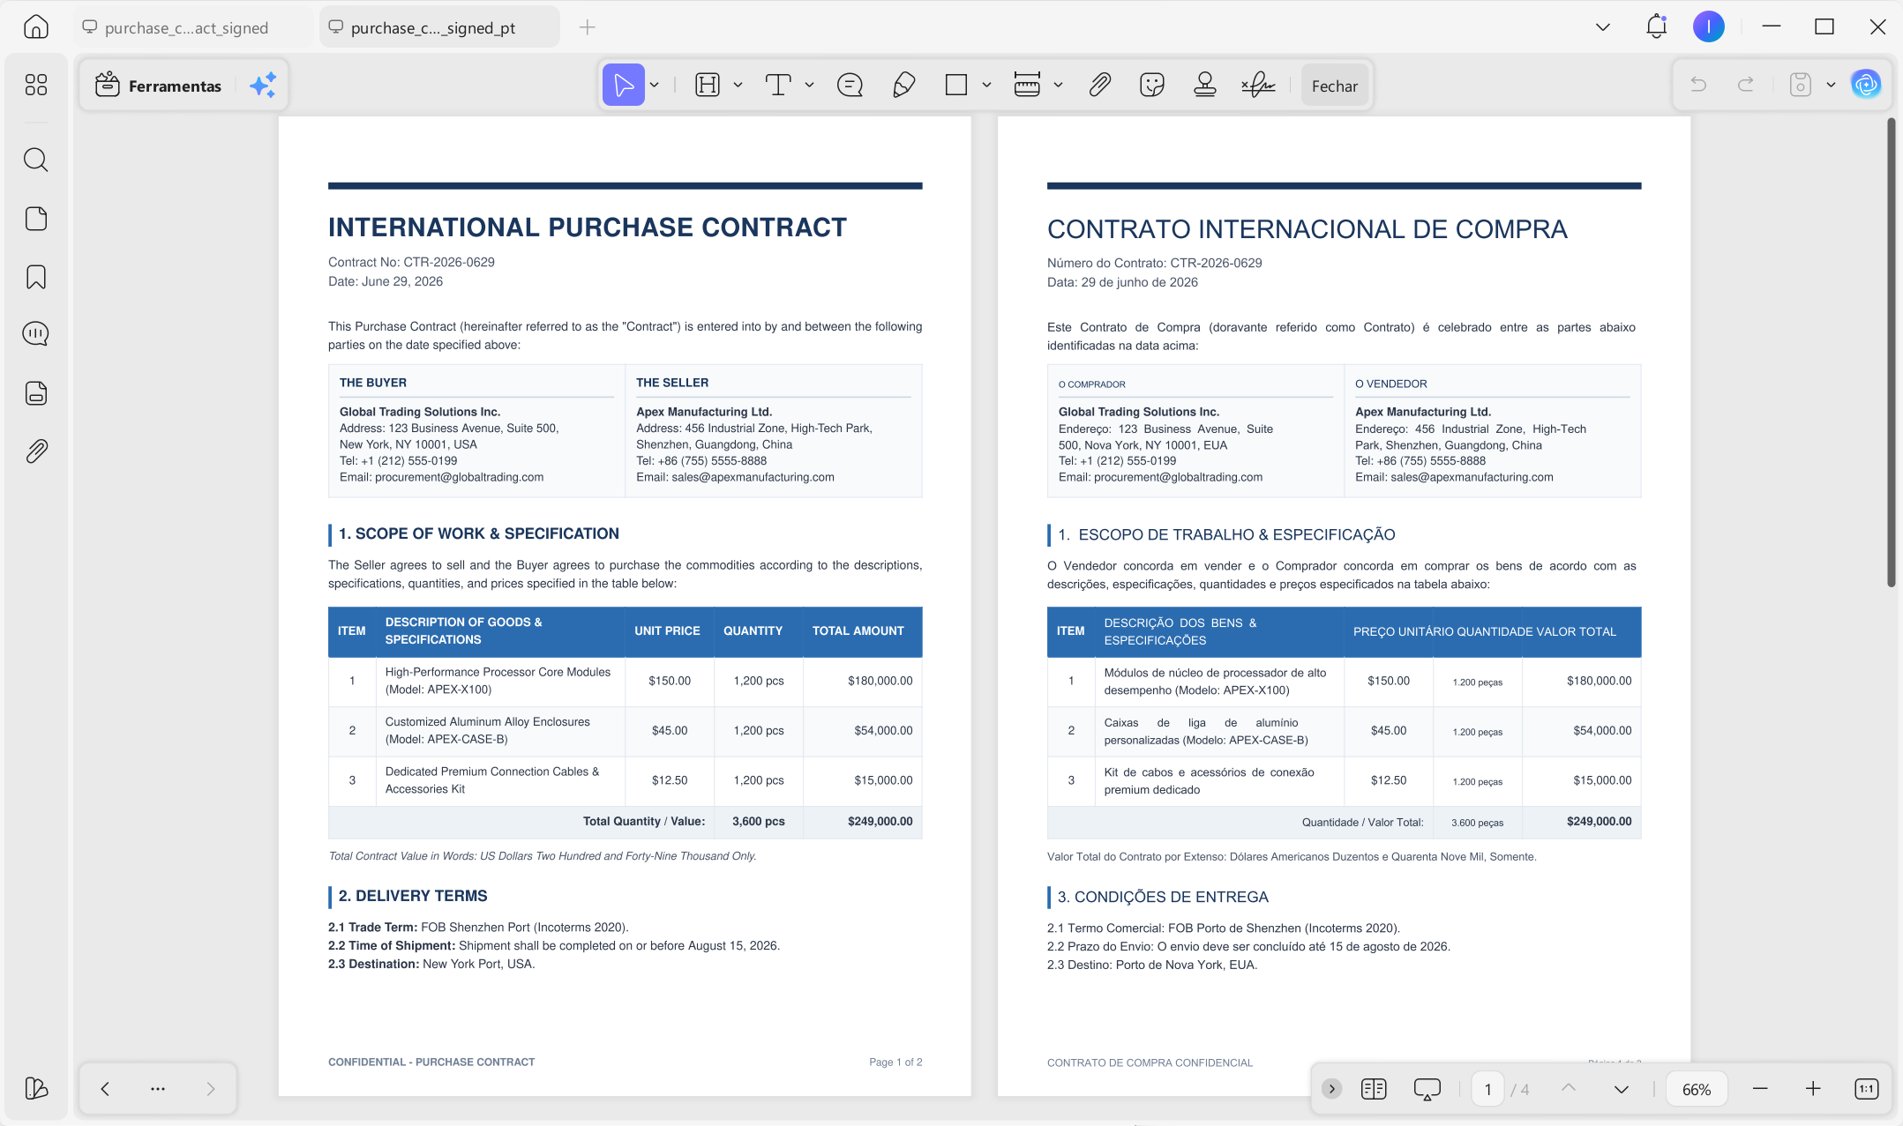This screenshot has height=1126, width=1903.
Task: Attach a file with paperclip tool
Action: (1099, 85)
